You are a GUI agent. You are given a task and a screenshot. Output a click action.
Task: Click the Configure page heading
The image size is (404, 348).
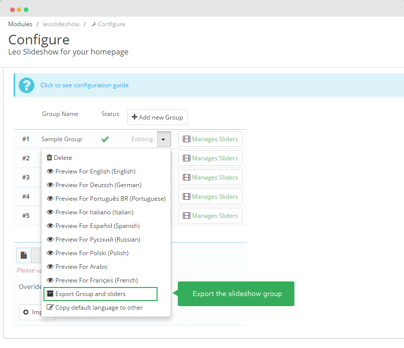pyautogui.click(x=39, y=40)
